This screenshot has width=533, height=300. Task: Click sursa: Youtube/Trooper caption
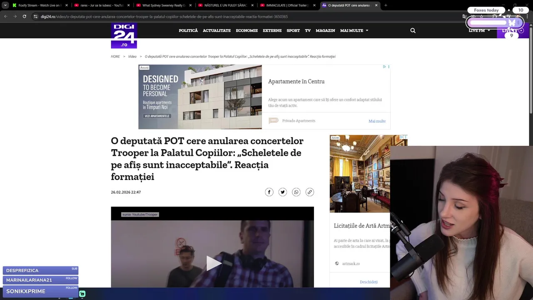tap(140, 215)
